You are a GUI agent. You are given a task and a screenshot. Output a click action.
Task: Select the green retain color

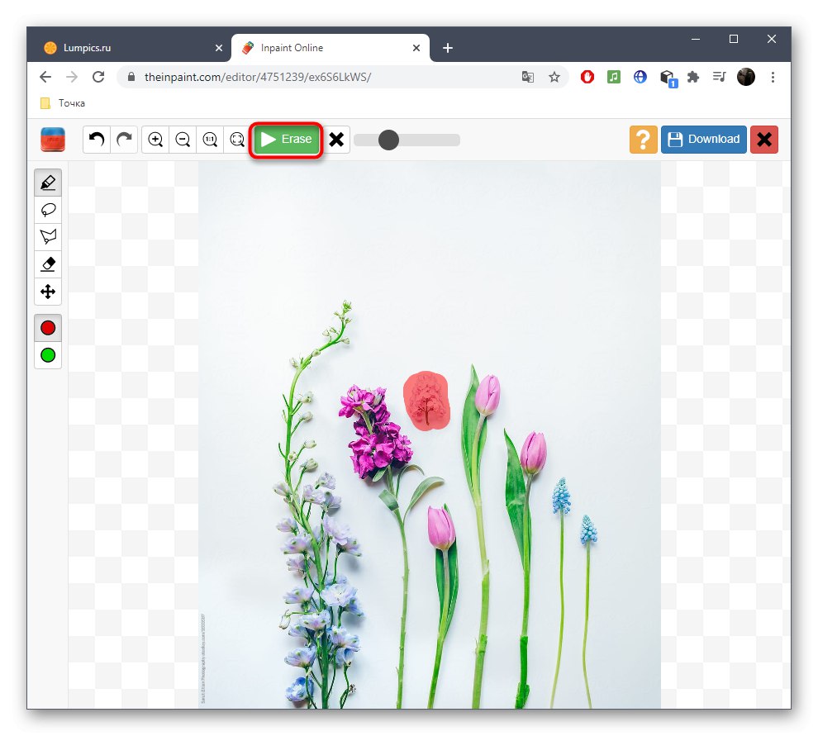[x=47, y=355]
